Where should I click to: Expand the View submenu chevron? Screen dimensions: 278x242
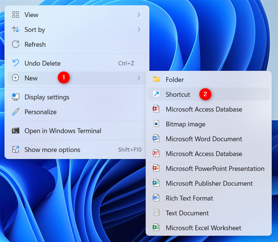(x=139, y=15)
